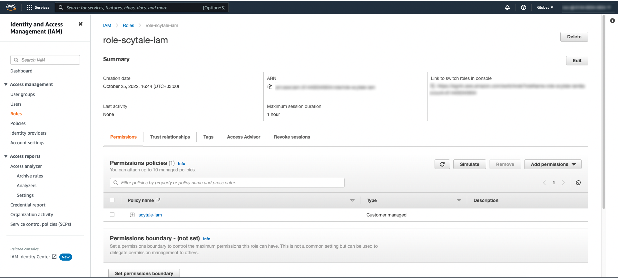Screen dimensions: 618x278
Task: Open the help question mark menu
Action: pos(524,7)
